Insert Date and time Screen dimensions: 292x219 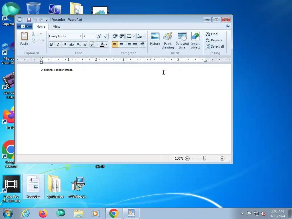182,40
